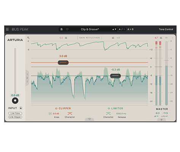Screen dimensions: 180x152
Task: Click the Limiter -4.1 gain reduction readout
Action: (x=118, y=38)
